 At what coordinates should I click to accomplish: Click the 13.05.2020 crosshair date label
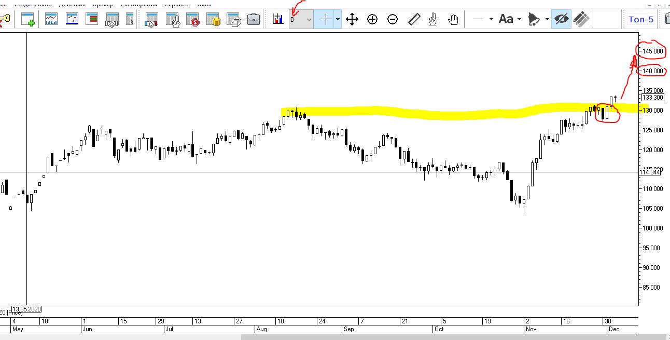26,309
